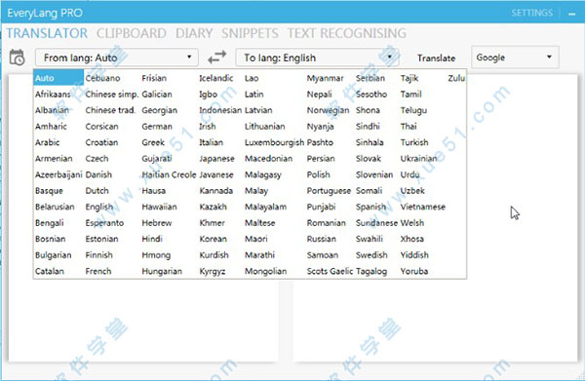Choose Welsh from the language list
The width and height of the screenshot is (585, 381).
(x=412, y=223)
